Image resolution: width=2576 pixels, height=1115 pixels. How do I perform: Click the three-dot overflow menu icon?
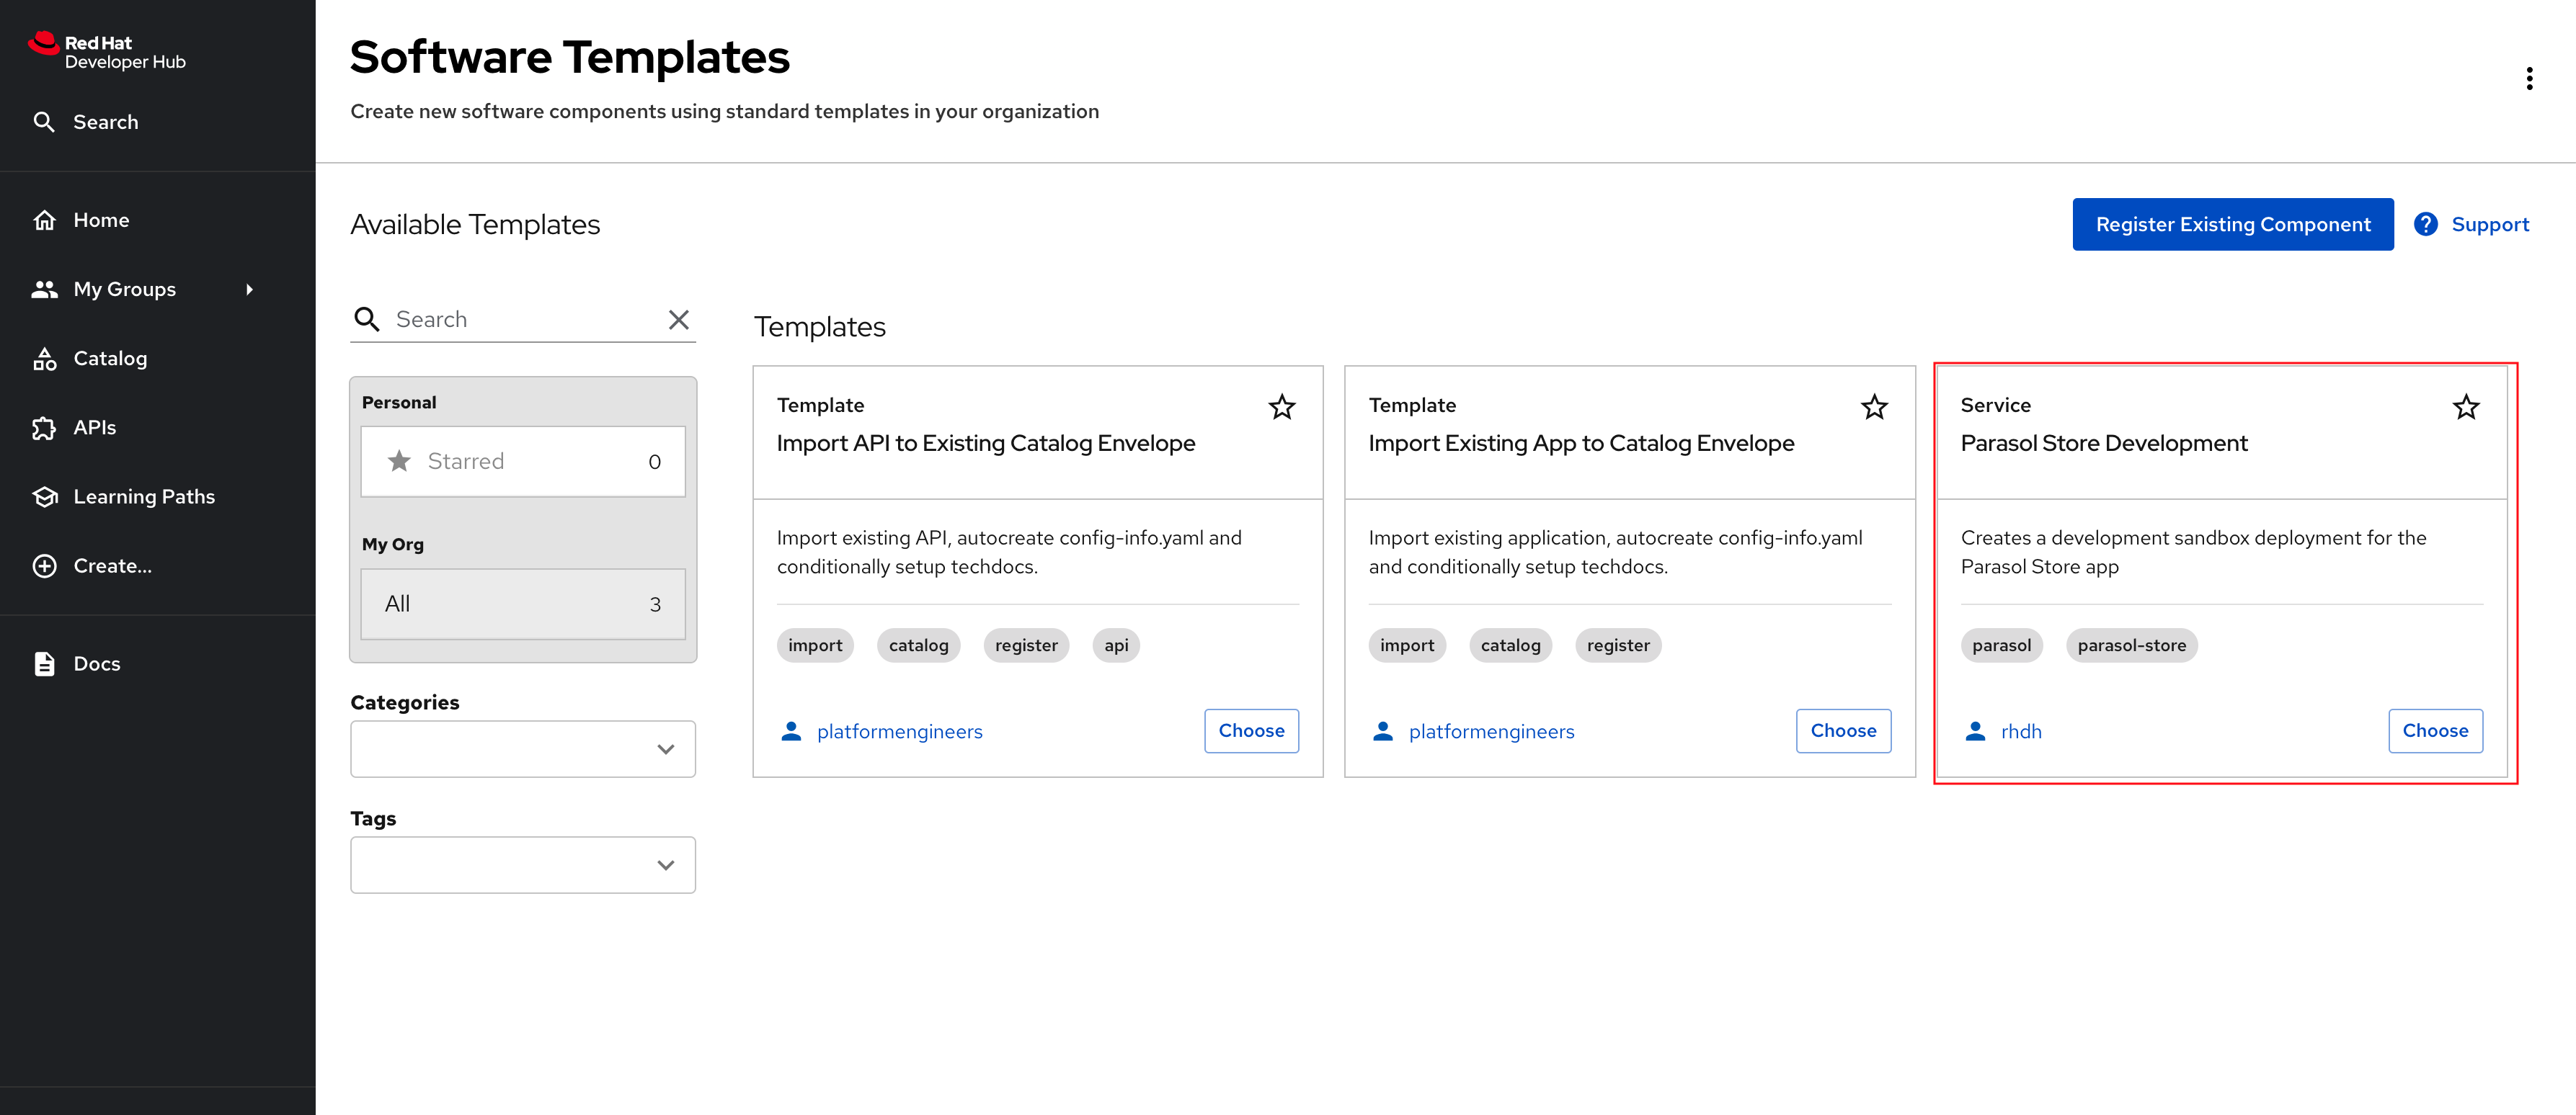pyautogui.click(x=2533, y=77)
